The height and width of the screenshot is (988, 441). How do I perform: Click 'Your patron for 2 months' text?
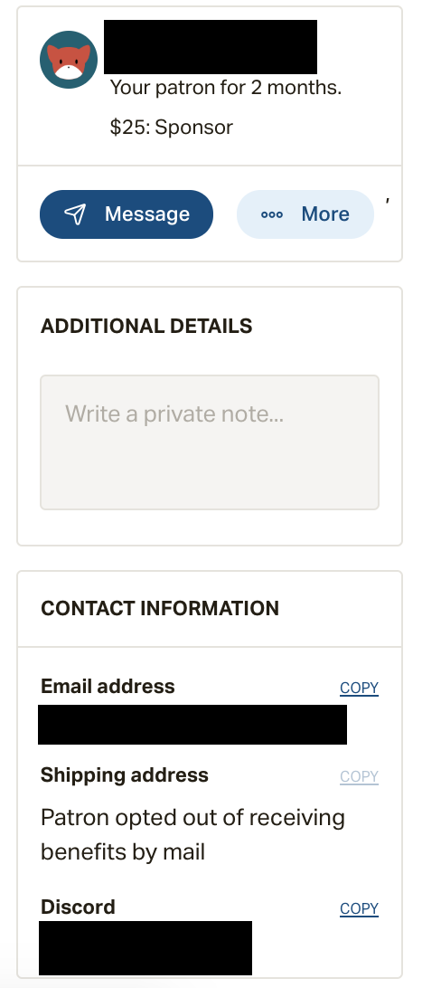(x=226, y=88)
